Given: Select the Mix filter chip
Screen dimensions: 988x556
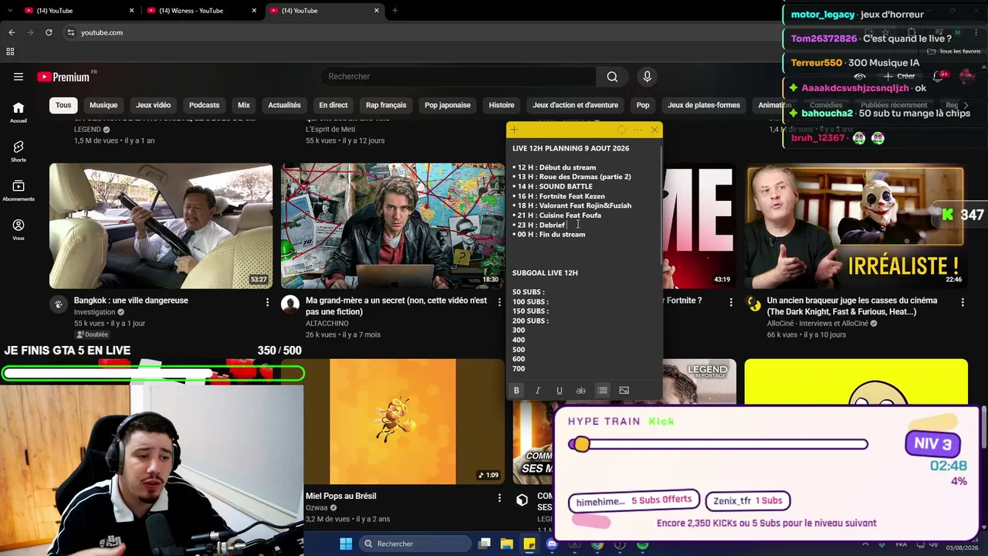Looking at the screenshot, I should click(244, 105).
